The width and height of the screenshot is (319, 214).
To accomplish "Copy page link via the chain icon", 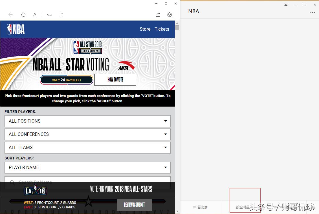I will click(50, 15).
